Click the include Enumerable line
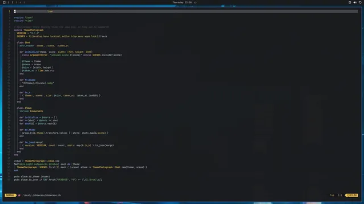Screen dimensions: 364x204 coord(31,111)
